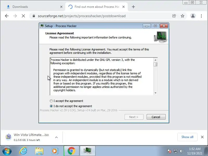The image size is (208, 156).
Task: Click the network icon in system tray
Action: tap(175, 151)
